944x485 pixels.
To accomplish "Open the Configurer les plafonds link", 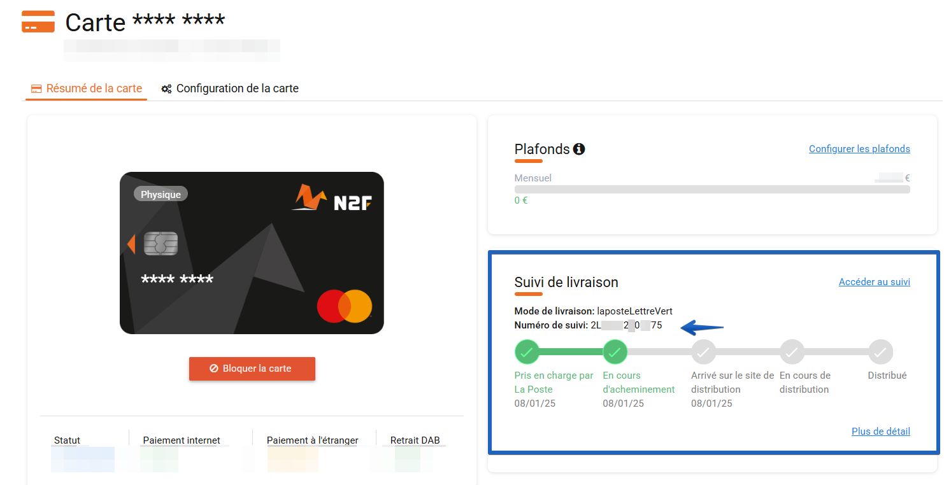I will 859,149.
